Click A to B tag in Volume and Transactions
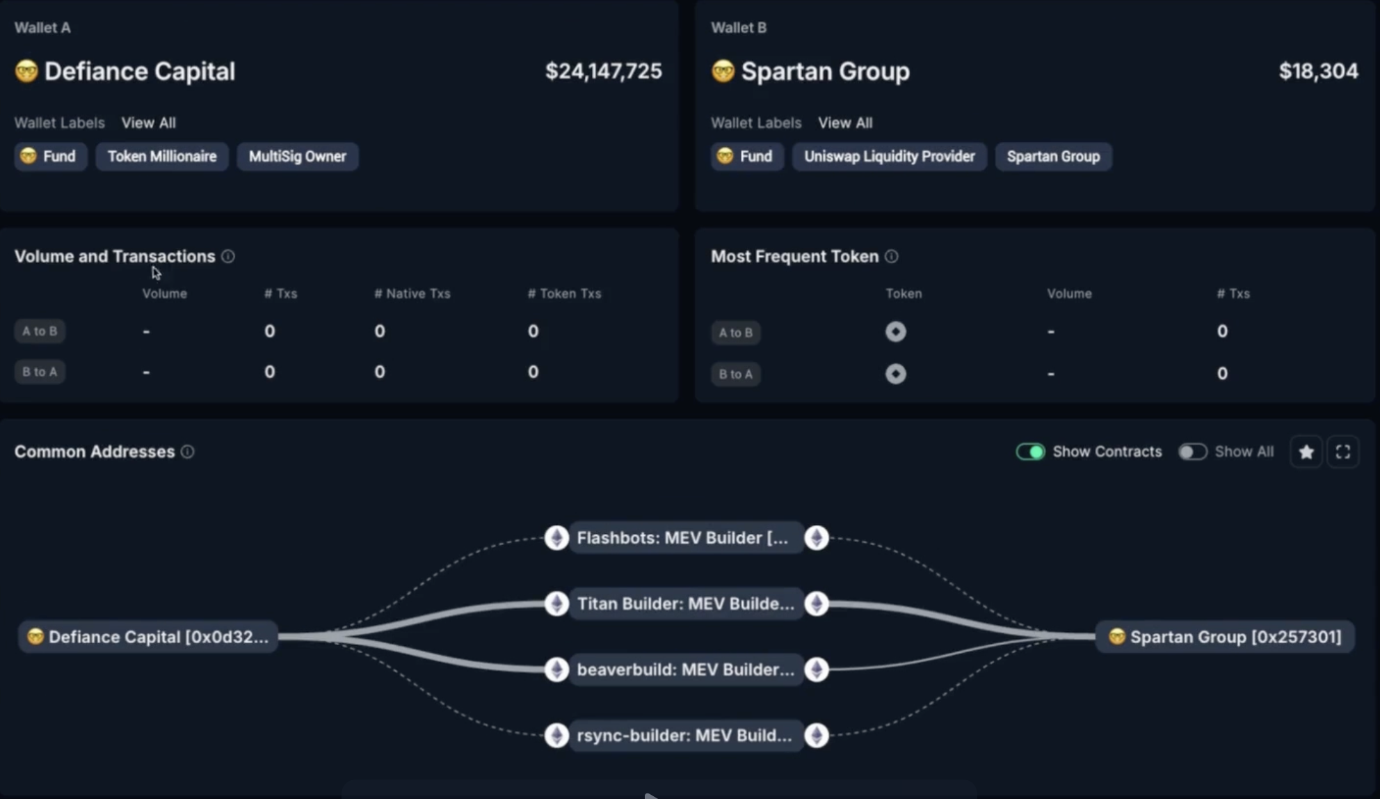 (x=40, y=331)
